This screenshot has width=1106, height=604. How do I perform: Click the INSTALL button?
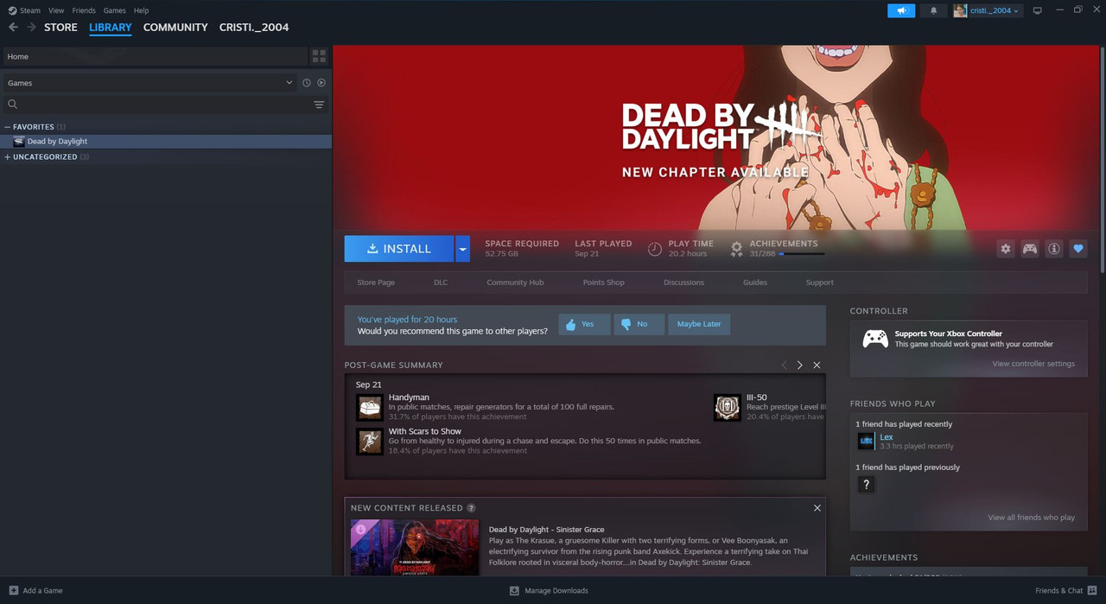[x=399, y=249]
